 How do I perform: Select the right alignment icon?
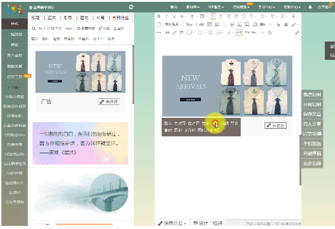coord(228,16)
